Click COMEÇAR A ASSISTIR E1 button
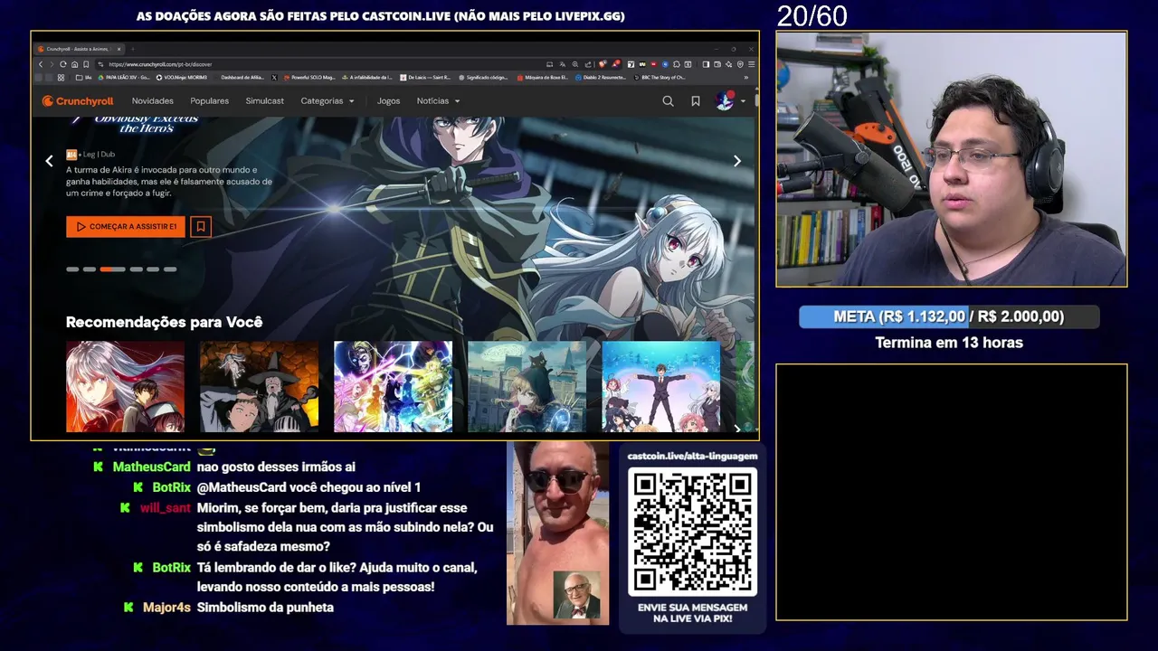Screen dimensions: 1158x651 tap(126, 226)
